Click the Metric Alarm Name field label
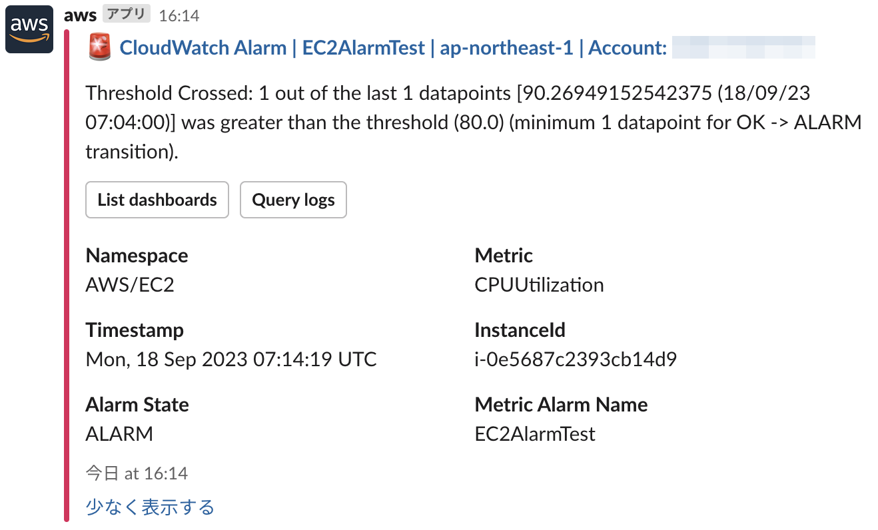The width and height of the screenshot is (878, 530). pos(561,405)
